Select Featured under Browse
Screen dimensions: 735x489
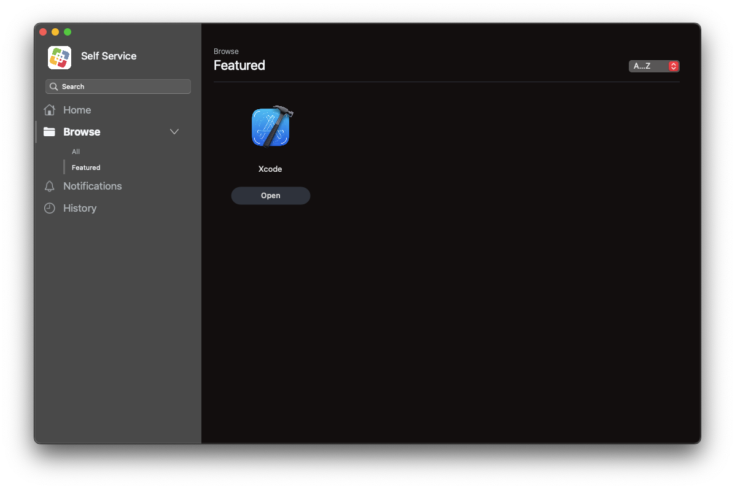[x=86, y=167]
